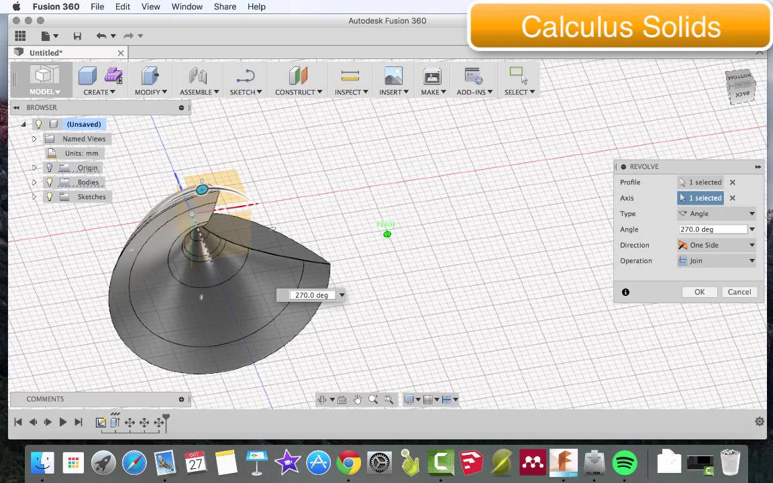Click the Construct plane icon
Viewport: 773px width, 483px height.
click(x=298, y=76)
